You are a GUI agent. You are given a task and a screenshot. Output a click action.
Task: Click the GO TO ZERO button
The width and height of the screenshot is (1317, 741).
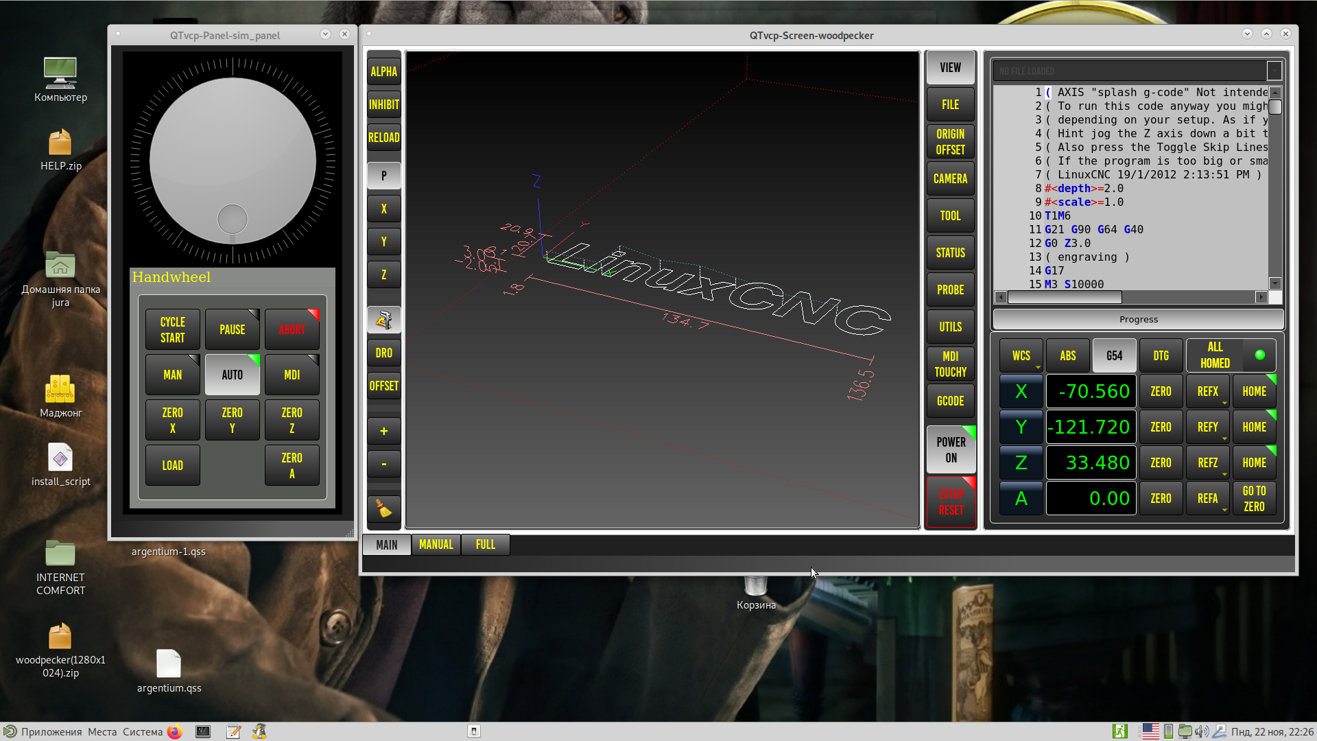pos(1254,498)
